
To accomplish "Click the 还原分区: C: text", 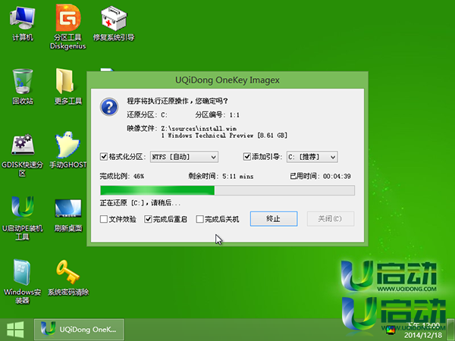I will click(x=147, y=115).
